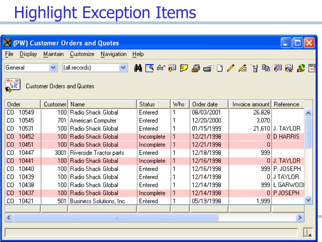The image size is (322, 242).
Task: Click the copy documents icon
Action: [266, 68]
